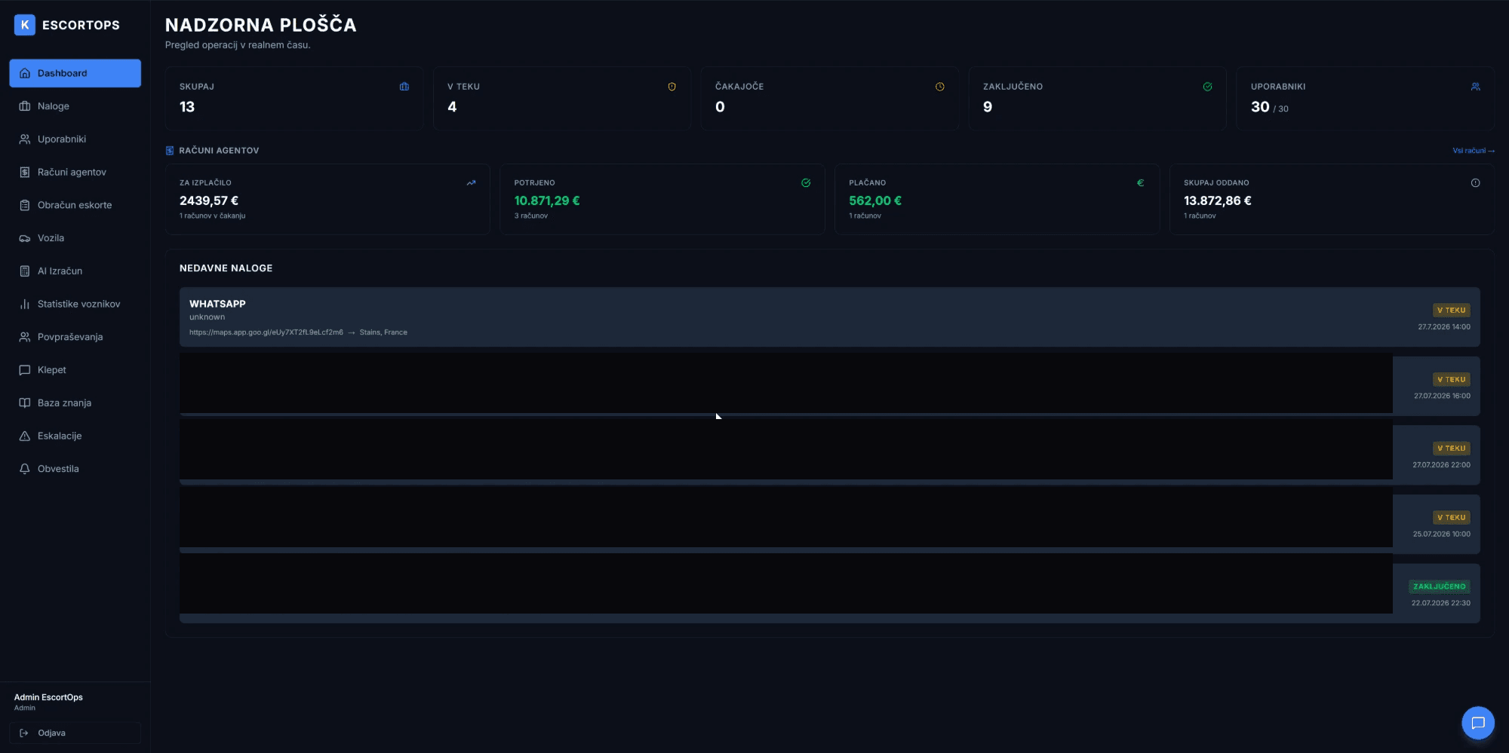Viewport: 1509px width, 753px height.
Task: Open the WHATSAPP order row
Action: pos(829,317)
